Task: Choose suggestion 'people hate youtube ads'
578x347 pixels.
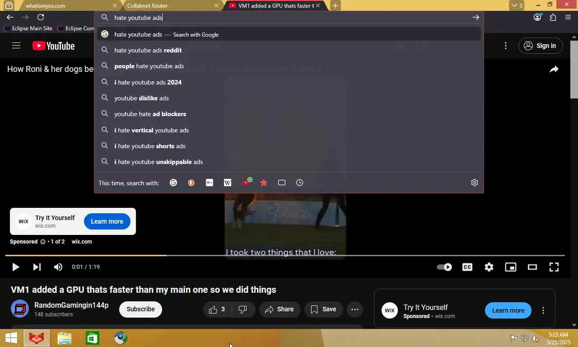Action: (x=289, y=66)
